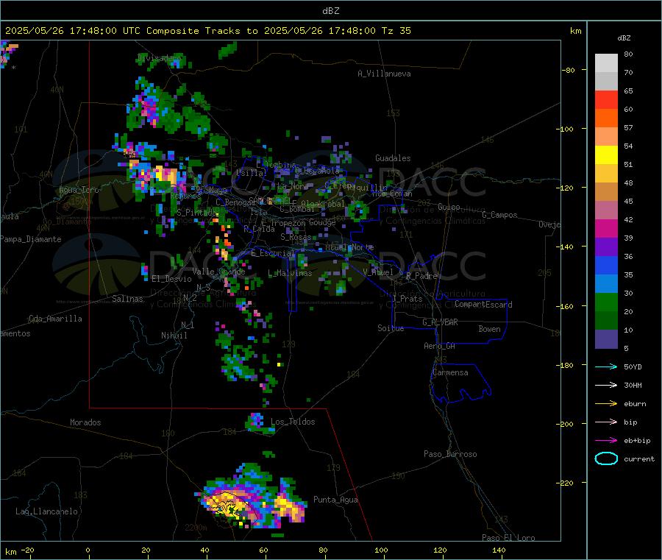Click the bip pink arrow legend icon
Screen dimensions: 662x560
(606, 422)
